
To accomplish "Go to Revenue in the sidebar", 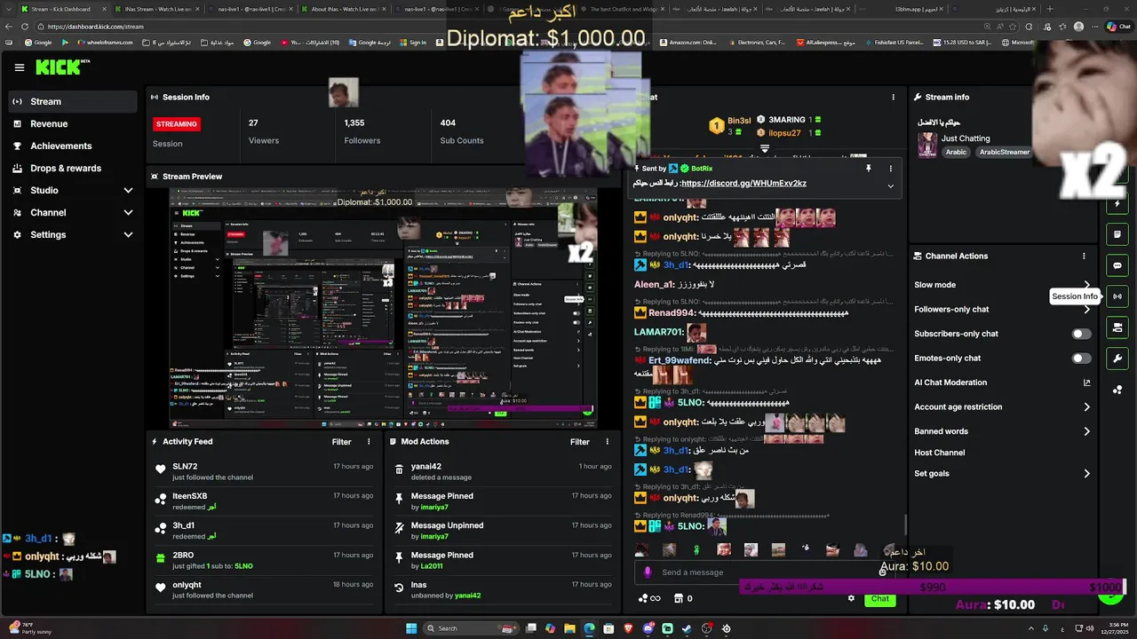I will click(x=73, y=123).
